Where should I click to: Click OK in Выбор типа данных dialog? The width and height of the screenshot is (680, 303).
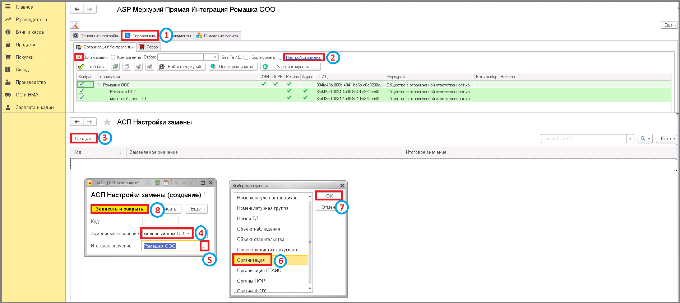pyautogui.click(x=329, y=196)
